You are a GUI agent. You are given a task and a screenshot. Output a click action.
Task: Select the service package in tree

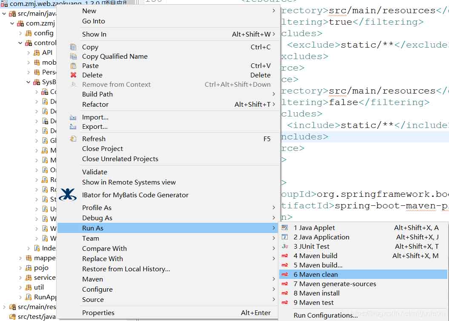tap(44, 278)
